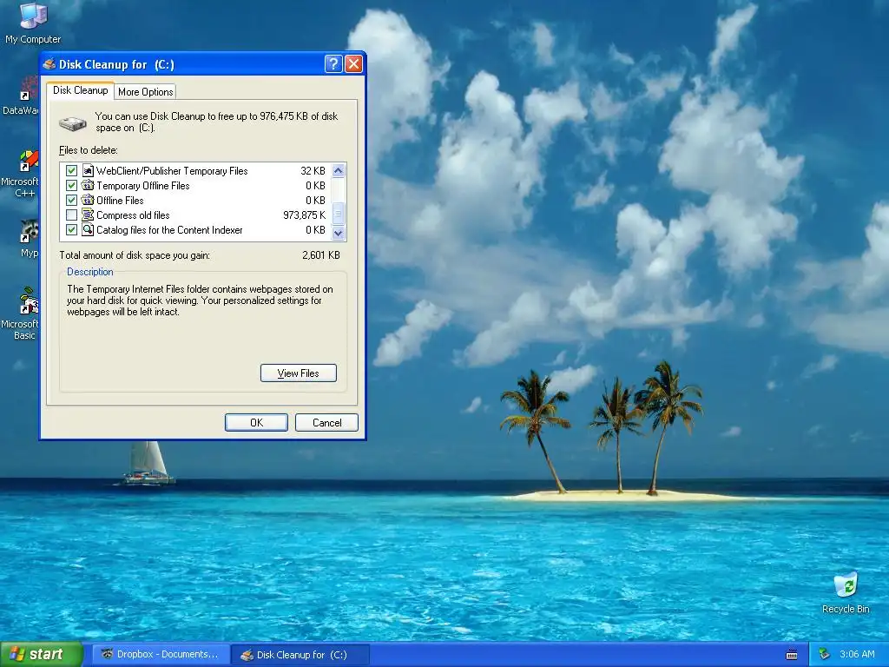Uncheck WebClient/Publisher Temporary Files checkbox

click(71, 171)
